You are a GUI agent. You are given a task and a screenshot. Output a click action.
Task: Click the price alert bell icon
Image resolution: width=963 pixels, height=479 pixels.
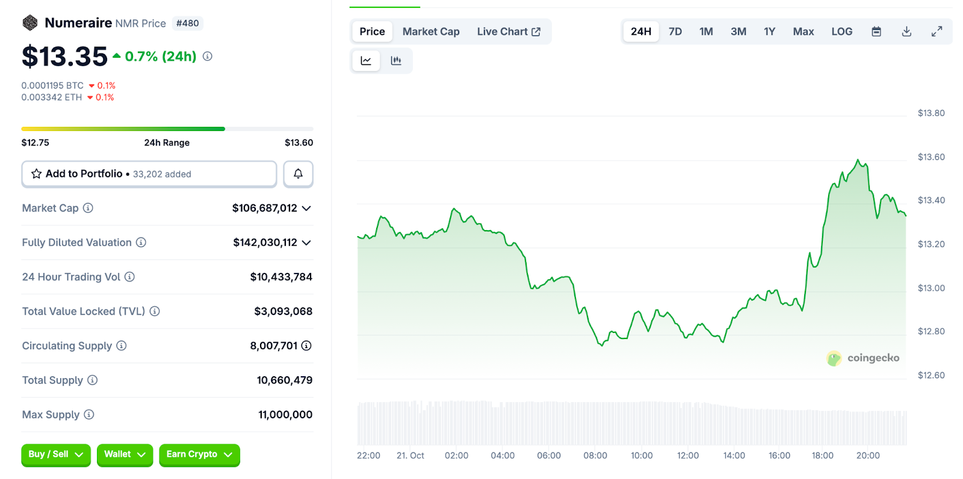pos(298,174)
